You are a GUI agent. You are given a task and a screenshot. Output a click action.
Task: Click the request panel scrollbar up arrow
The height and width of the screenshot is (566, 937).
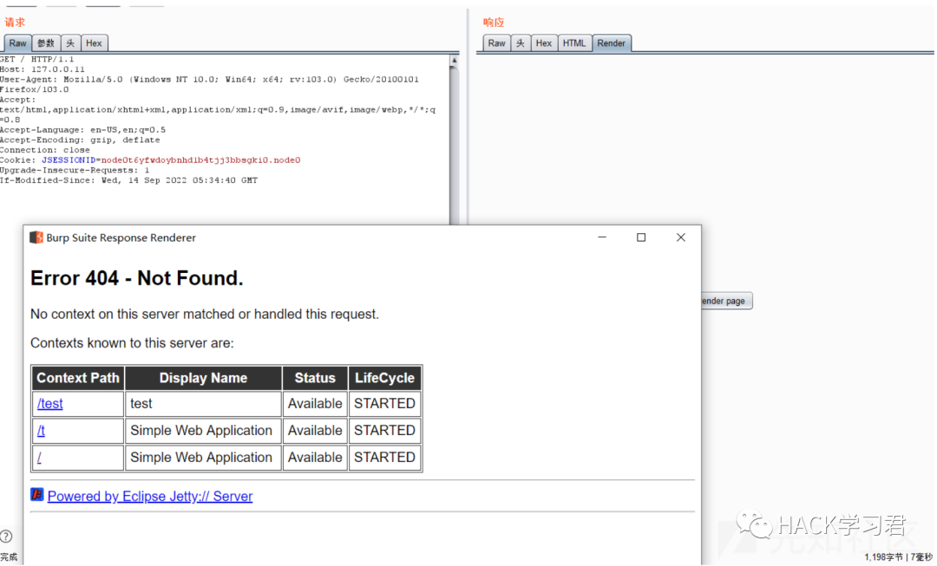454,61
